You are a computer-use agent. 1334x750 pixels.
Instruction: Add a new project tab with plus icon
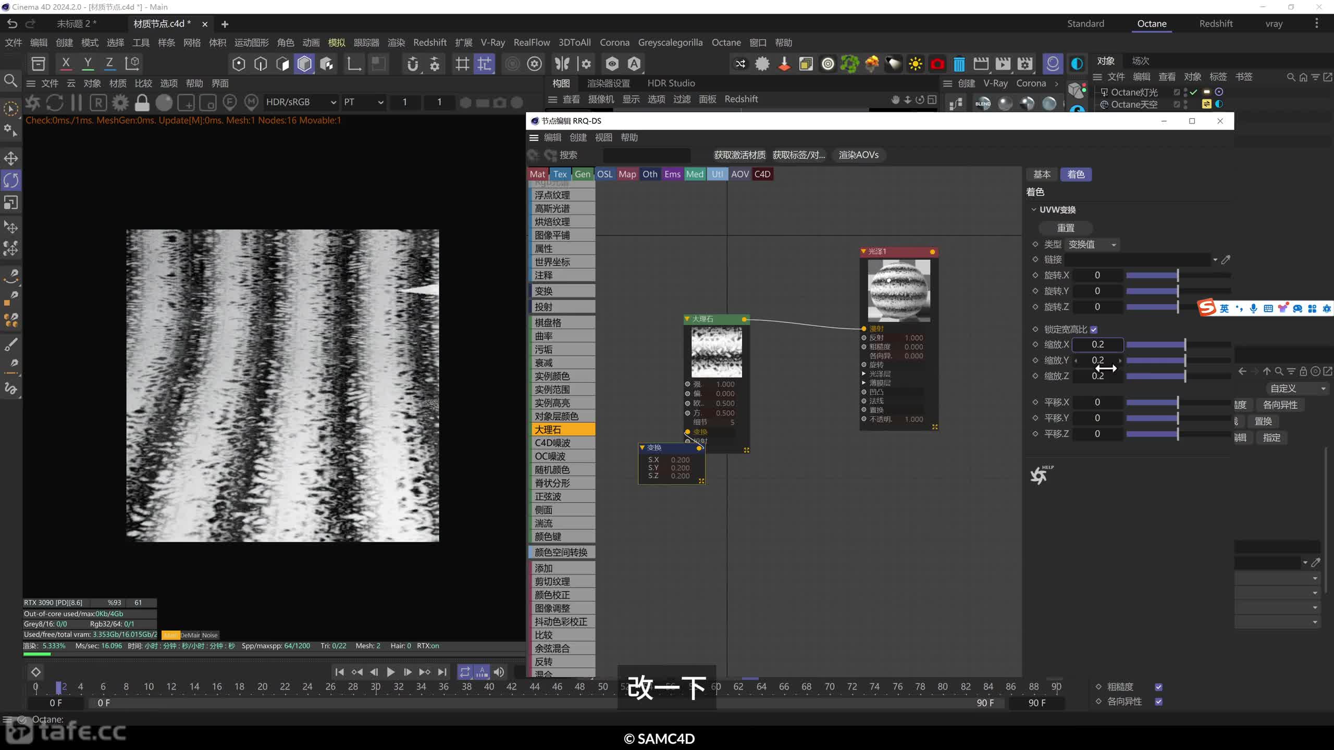tap(225, 24)
